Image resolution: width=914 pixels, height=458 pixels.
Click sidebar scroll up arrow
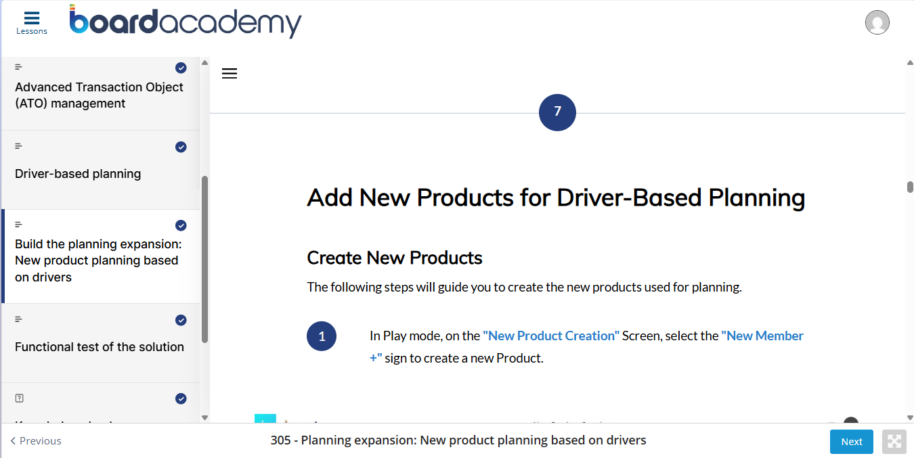pyautogui.click(x=205, y=63)
